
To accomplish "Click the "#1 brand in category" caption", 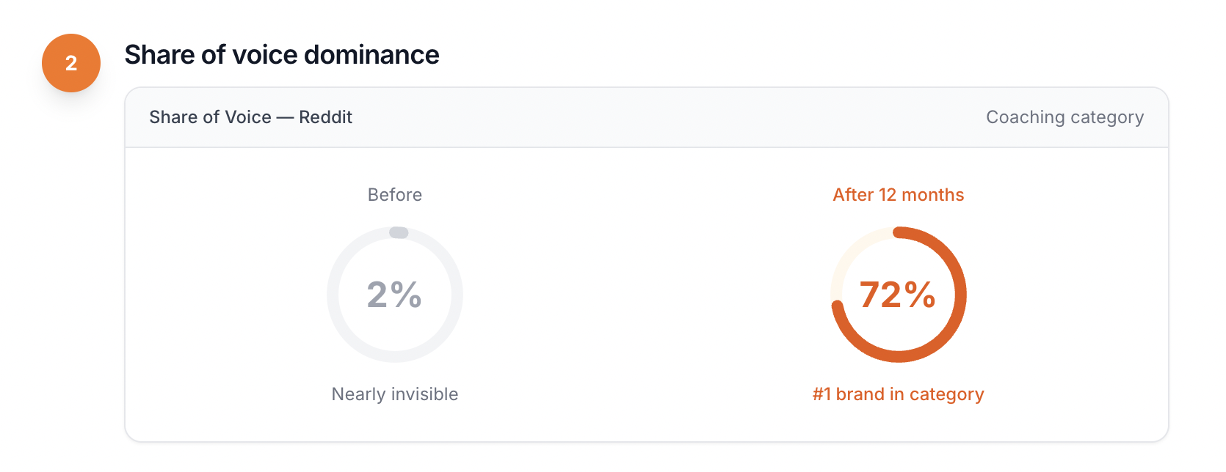I will point(898,394).
